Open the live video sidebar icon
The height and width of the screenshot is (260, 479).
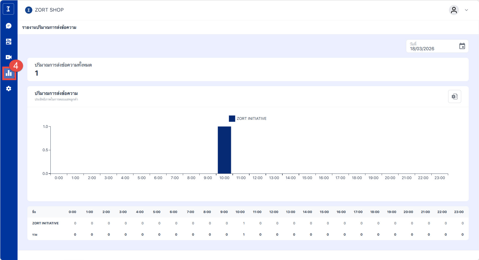coord(9,57)
